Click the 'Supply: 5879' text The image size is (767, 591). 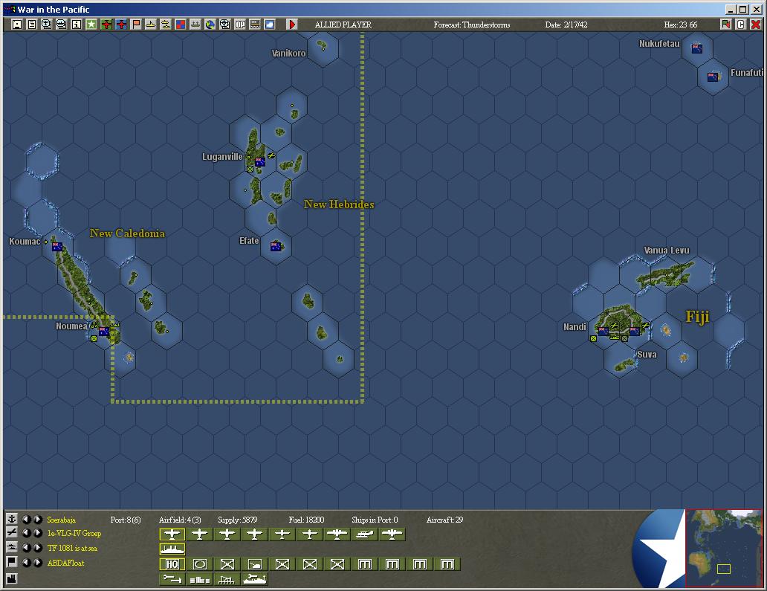point(237,520)
